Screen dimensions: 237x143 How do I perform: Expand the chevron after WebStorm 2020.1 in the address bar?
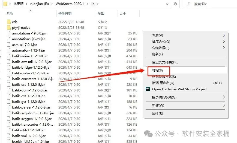pyautogui.click(x=87, y=4)
